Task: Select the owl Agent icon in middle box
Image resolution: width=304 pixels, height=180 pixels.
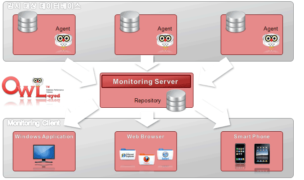Action: pos(164,42)
